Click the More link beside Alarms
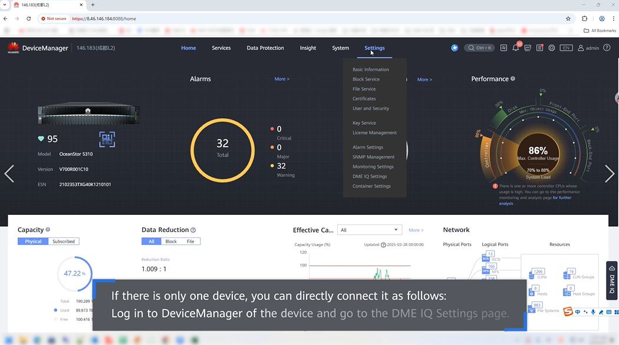The width and height of the screenshot is (619, 345). pos(282,79)
